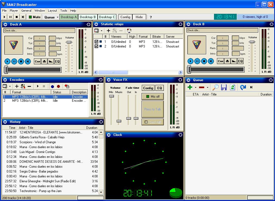Viewport: 275px width, 201px height.
Task: Click the Config button in Voice FX
Action: coord(148,88)
